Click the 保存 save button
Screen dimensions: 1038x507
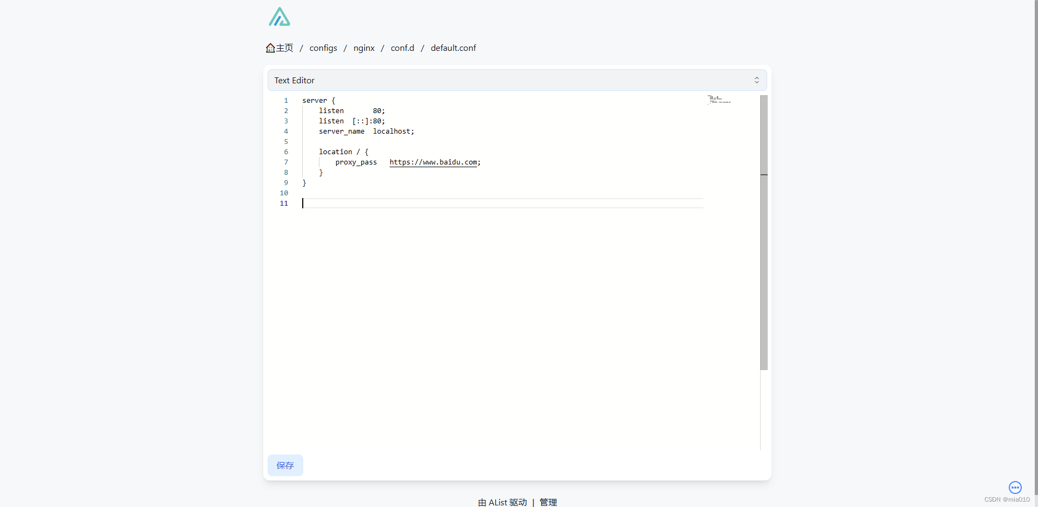point(285,465)
